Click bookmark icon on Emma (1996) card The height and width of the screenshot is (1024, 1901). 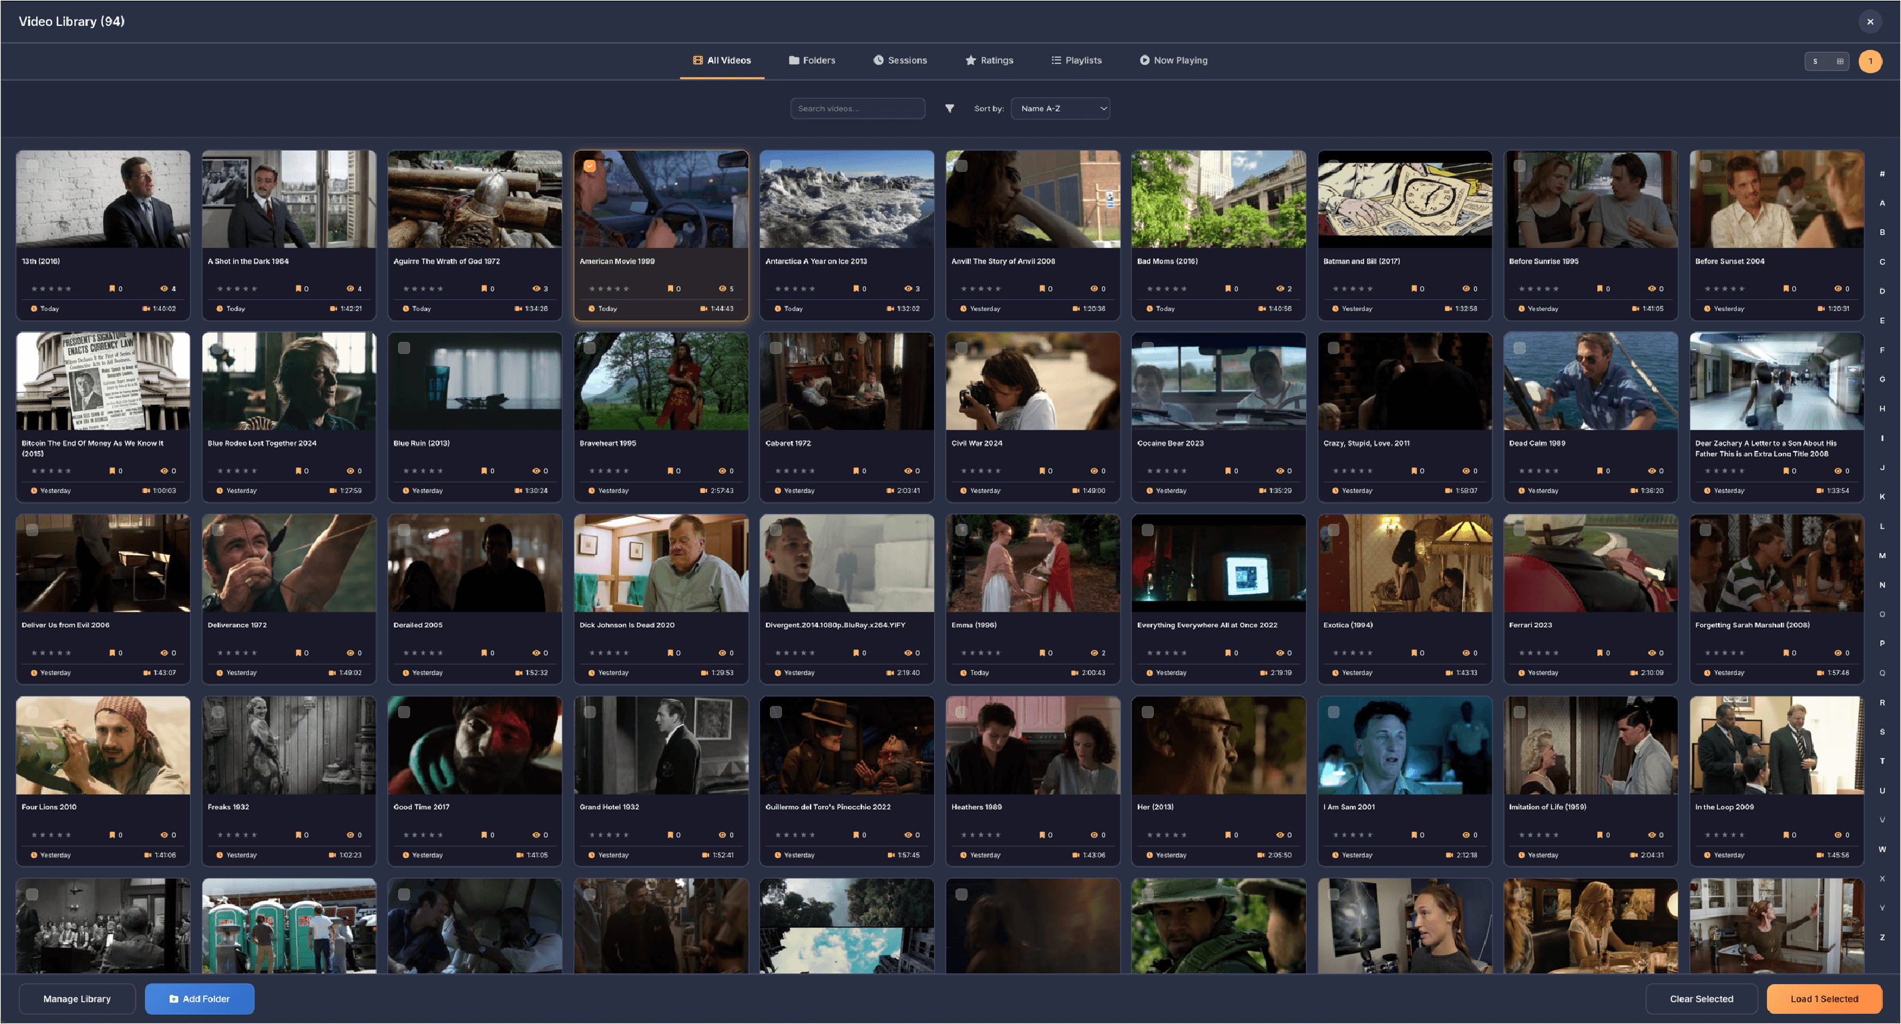[1042, 652]
